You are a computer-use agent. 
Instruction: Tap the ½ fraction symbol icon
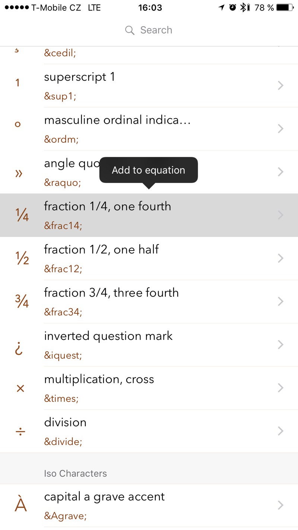22,258
